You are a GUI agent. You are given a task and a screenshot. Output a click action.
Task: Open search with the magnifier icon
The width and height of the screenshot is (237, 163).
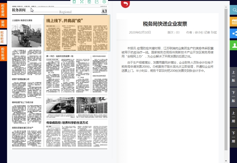click(x=234, y=10)
